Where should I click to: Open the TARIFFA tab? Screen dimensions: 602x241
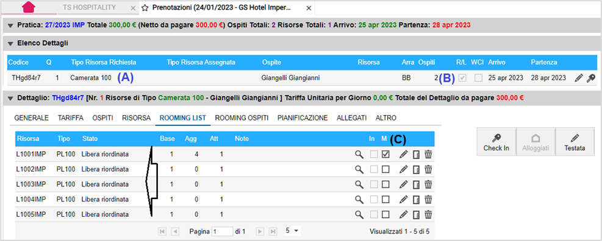coord(71,118)
